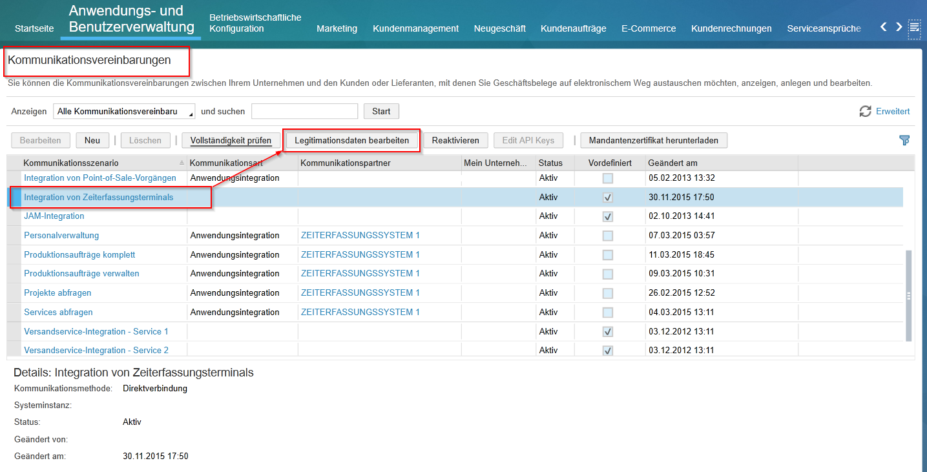This screenshot has width=927, height=472.
Task: Open the Anzeigen dropdown for Kommunikationsvereinbarungen
Action: [x=124, y=111]
